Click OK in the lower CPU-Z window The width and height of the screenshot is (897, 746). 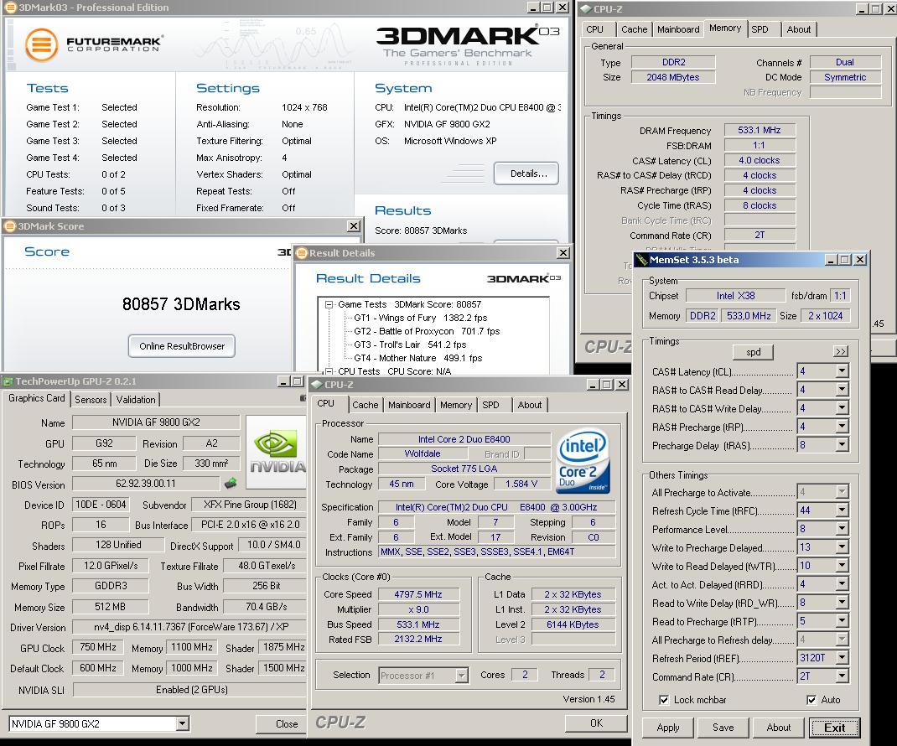[596, 723]
